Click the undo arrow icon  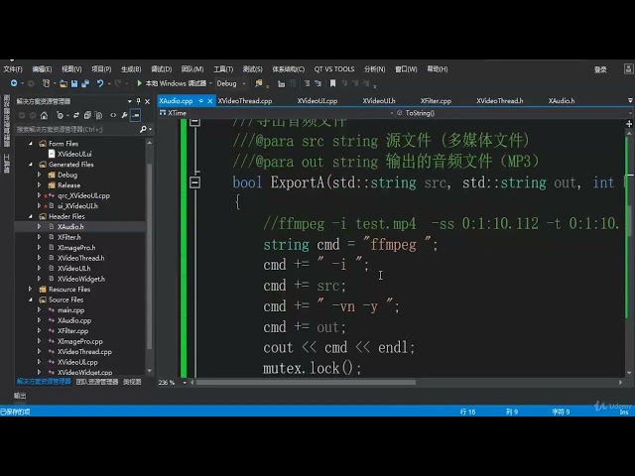point(100,83)
